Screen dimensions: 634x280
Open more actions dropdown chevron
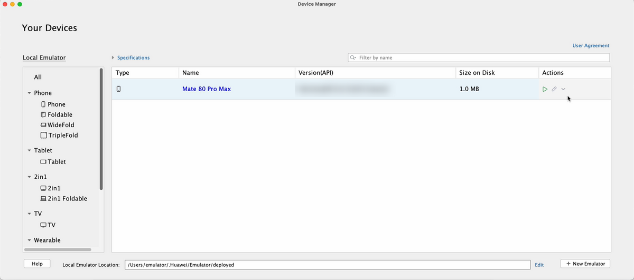pyautogui.click(x=563, y=89)
